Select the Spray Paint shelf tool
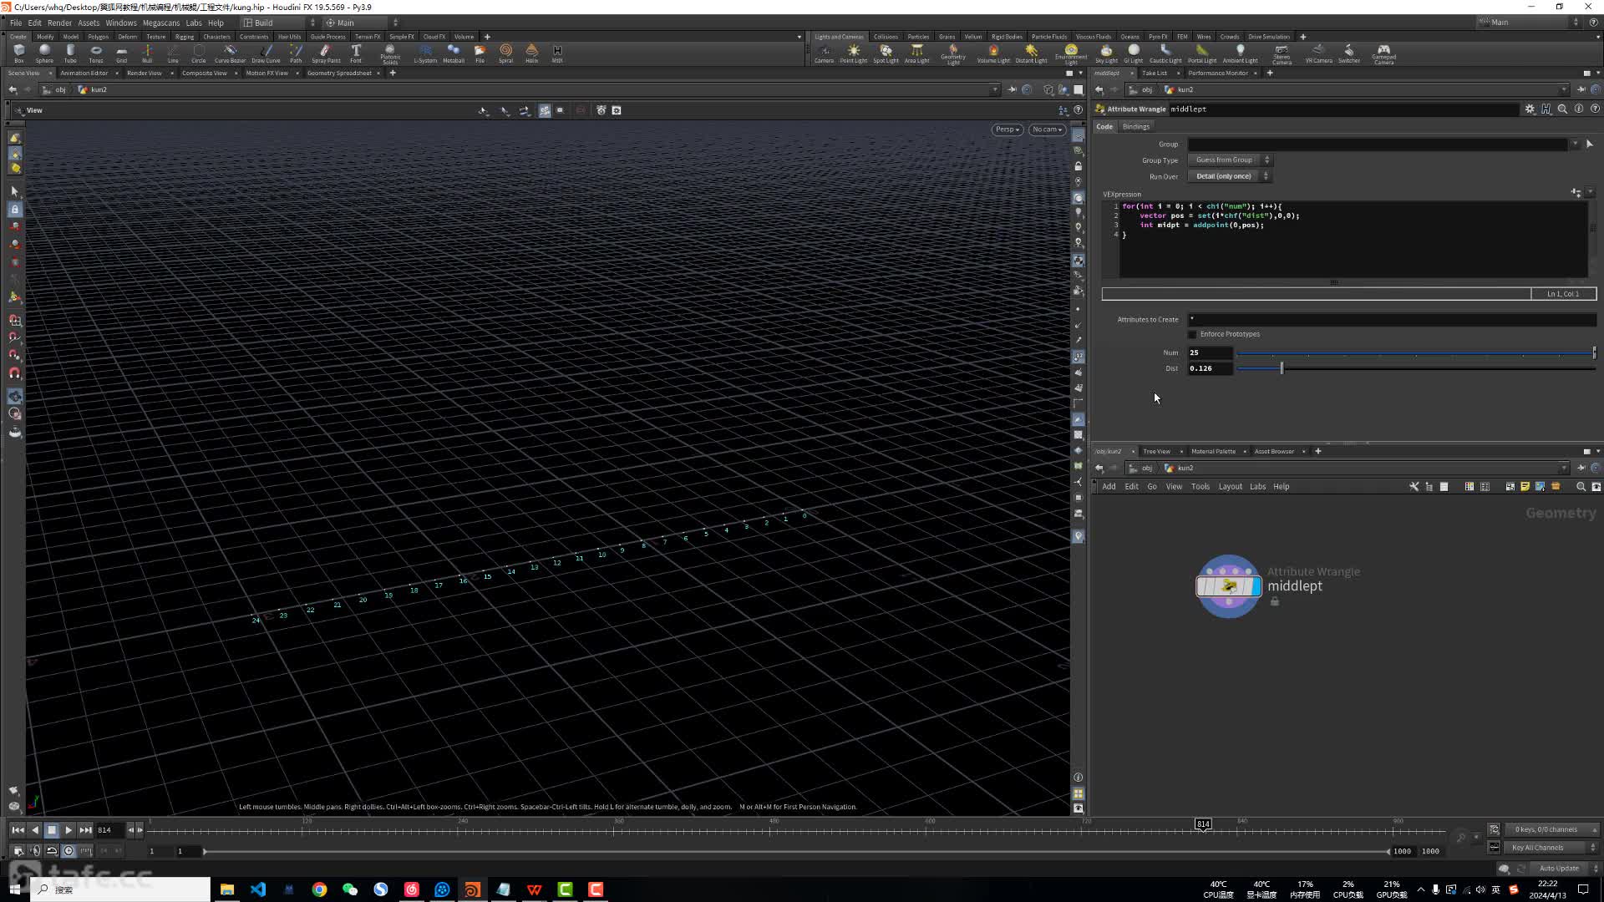This screenshot has height=902, width=1604. click(x=326, y=53)
